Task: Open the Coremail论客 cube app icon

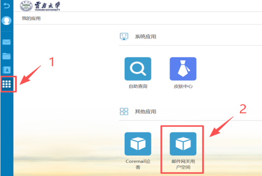Action: point(138,144)
